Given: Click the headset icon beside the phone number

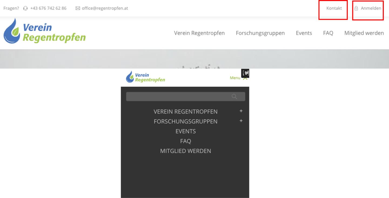Looking at the screenshot, I should pos(25,8).
